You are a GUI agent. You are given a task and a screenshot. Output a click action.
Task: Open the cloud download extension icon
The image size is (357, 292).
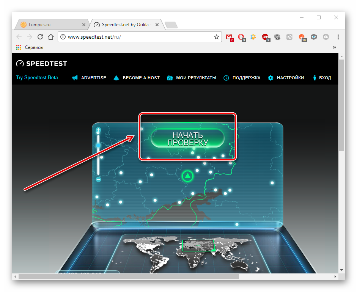(326, 37)
